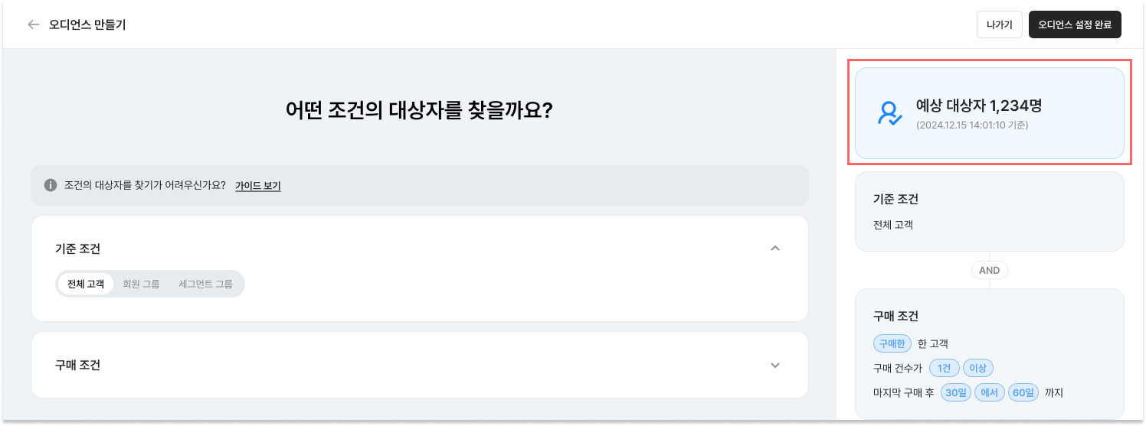
Task: Click the AND operator badge
Action: (x=990, y=270)
